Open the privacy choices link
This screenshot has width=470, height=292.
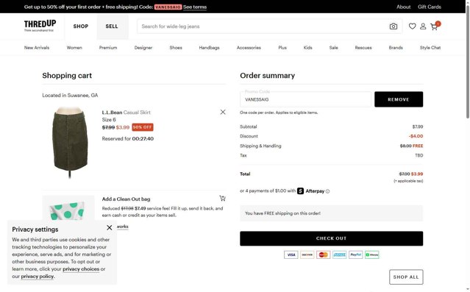tap(81, 269)
